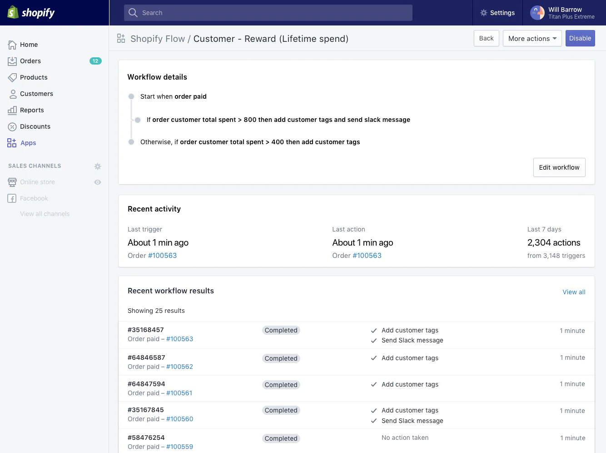The height and width of the screenshot is (453, 606).
Task: Click the Start when order paid step
Action: pos(174,96)
